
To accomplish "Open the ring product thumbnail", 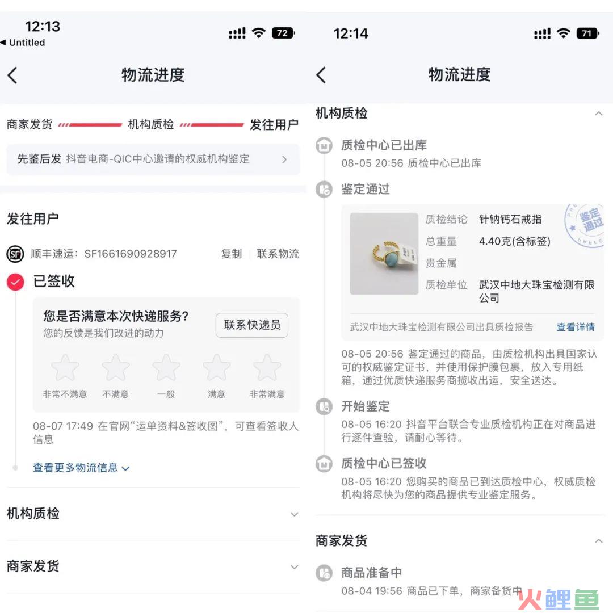I will tap(384, 254).
